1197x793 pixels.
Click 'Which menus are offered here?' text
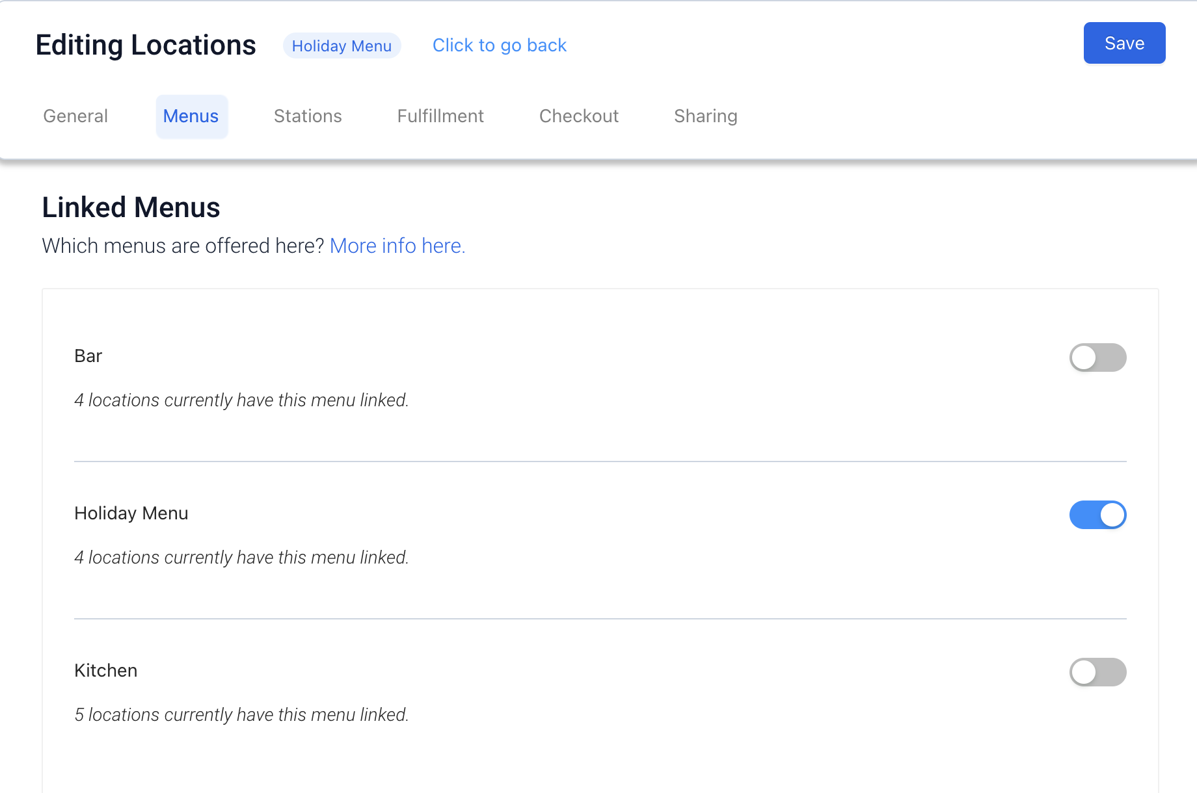pos(183,246)
